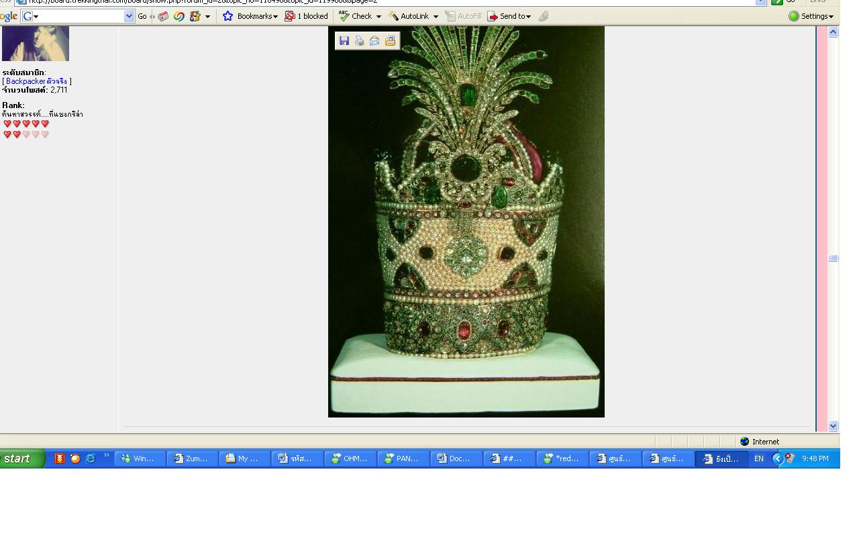Click the 'Rank:' label text
This screenshot has height=537, width=859.
(x=13, y=105)
